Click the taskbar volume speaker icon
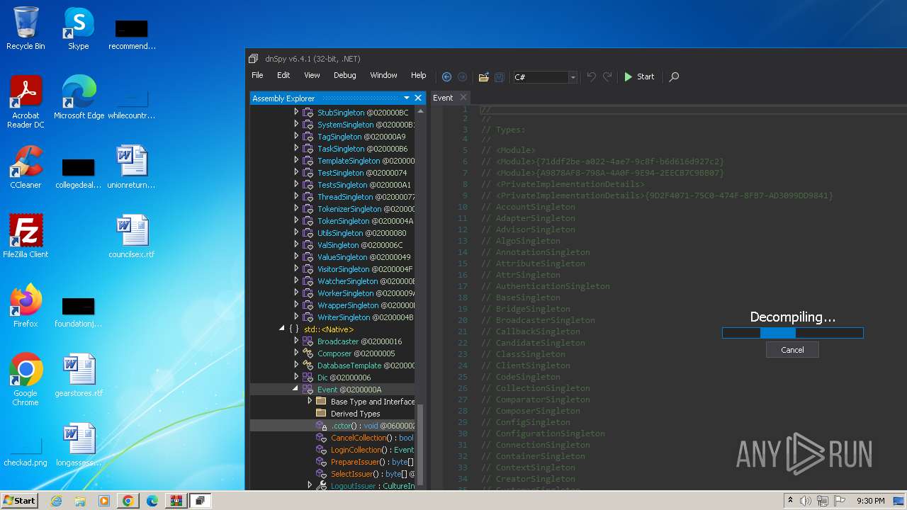Screen dimensions: 907x510 (805, 501)
